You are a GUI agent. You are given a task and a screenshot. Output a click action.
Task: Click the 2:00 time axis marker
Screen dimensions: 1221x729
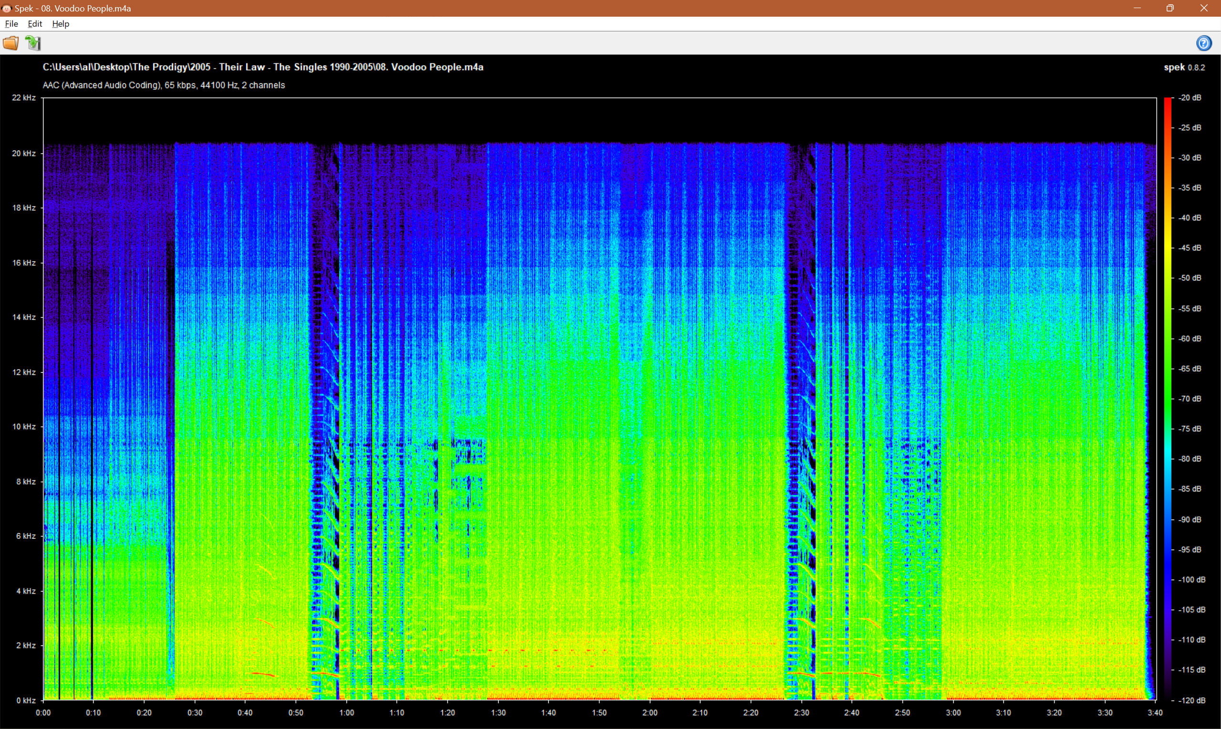pos(650,713)
